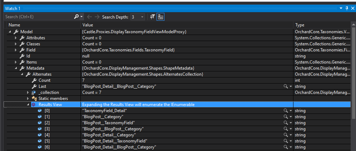The image size is (356, 151).
Task: Select the "BlogPost_Detail__TaxonomyField" value
Action: pyautogui.click(x=115, y=141)
